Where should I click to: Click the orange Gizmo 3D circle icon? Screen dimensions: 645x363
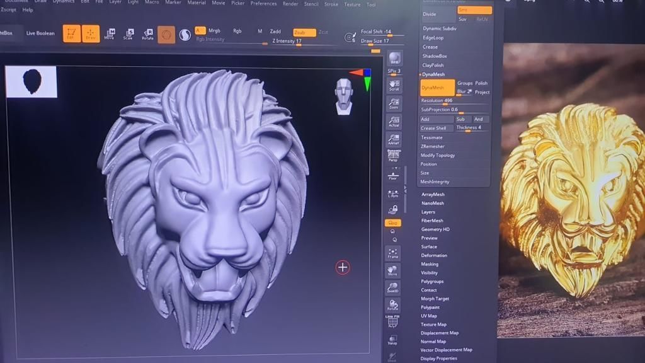(166, 35)
